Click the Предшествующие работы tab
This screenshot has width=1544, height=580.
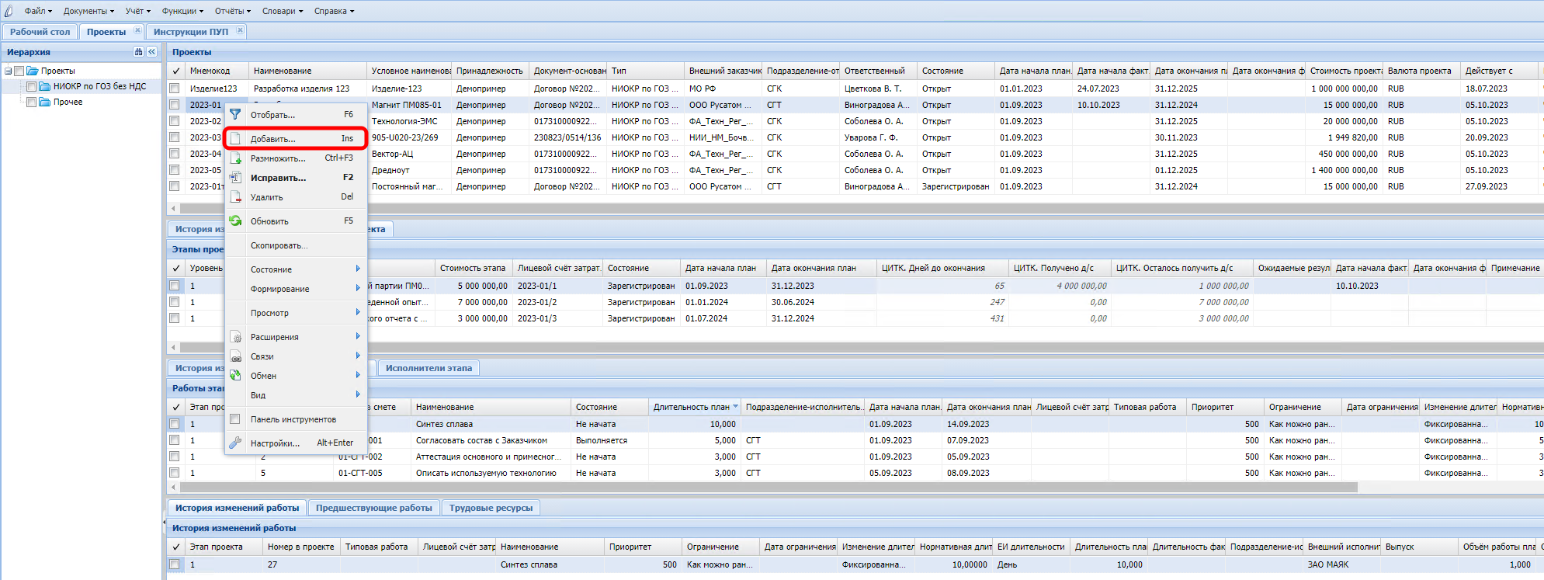(x=373, y=508)
